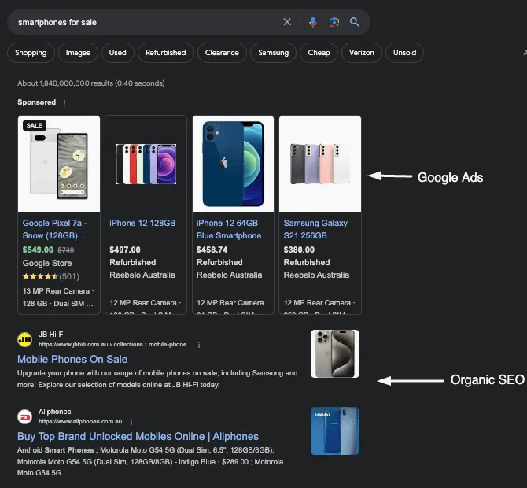
Task: Select the Verizon filter chip
Action: coord(362,53)
